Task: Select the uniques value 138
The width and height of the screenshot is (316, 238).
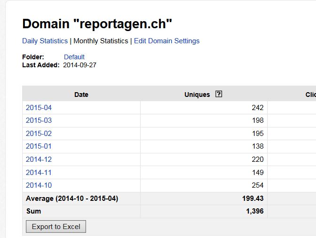Action: click(x=258, y=146)
